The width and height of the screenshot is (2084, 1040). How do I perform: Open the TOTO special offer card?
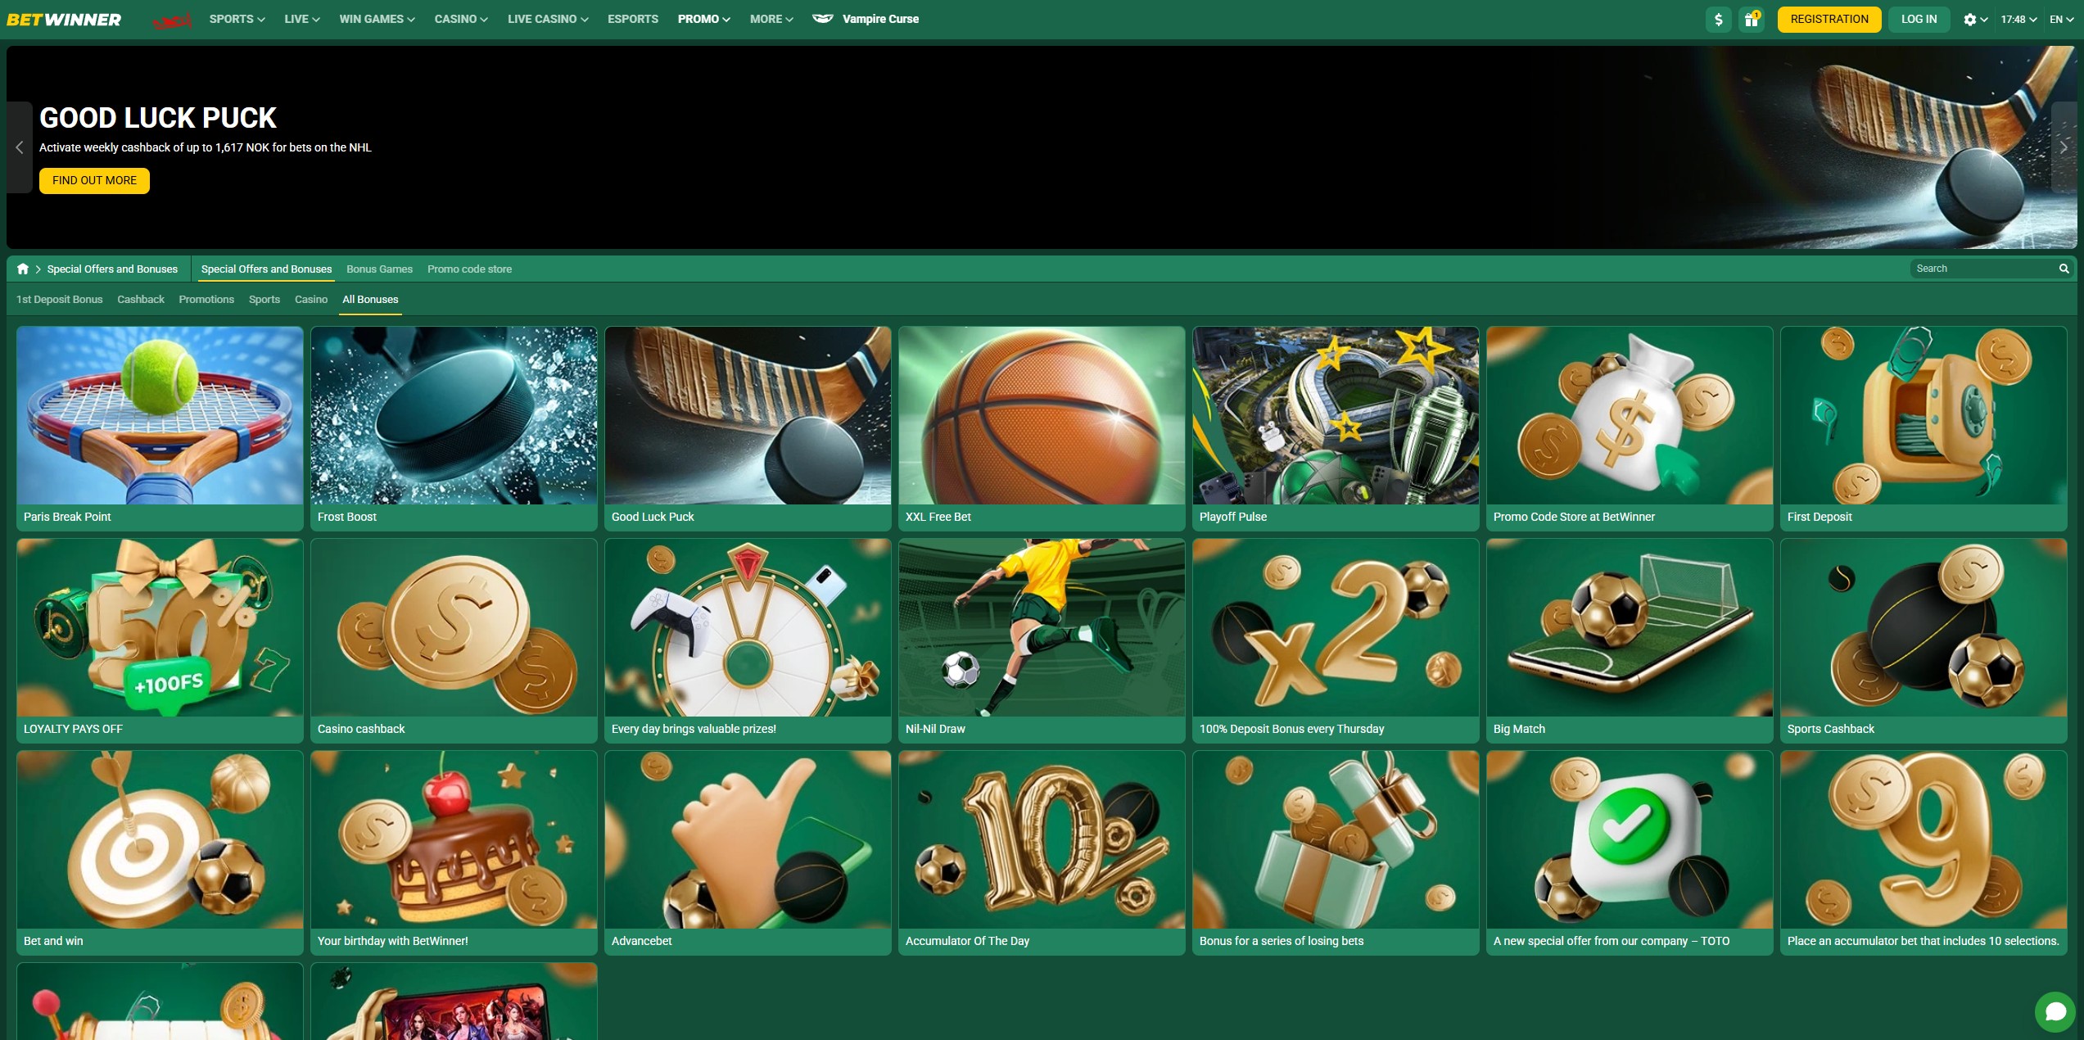1630,852
